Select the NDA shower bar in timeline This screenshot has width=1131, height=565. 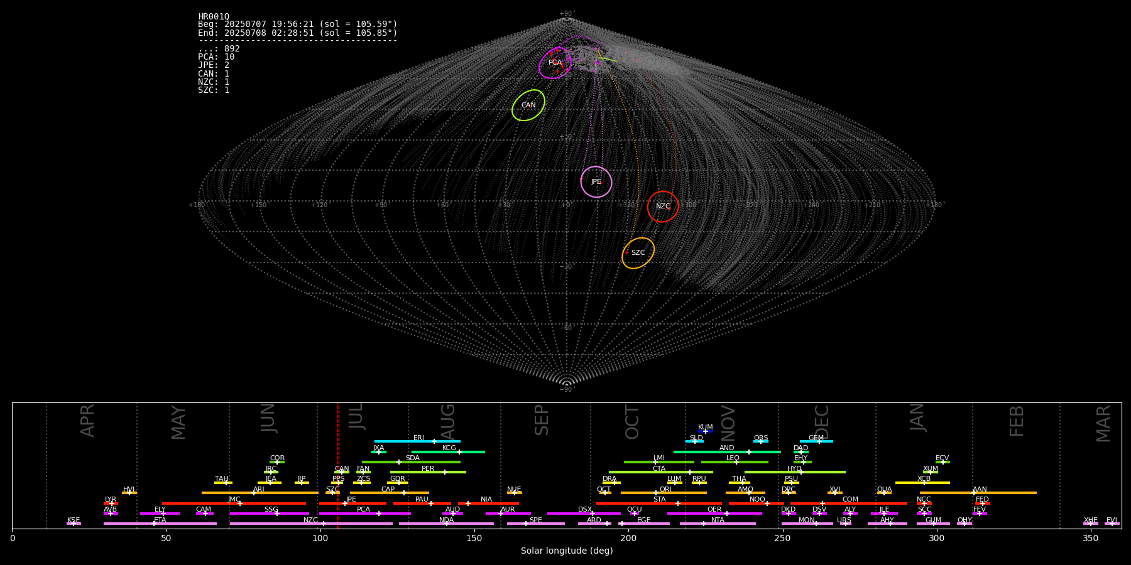(446, 524)
